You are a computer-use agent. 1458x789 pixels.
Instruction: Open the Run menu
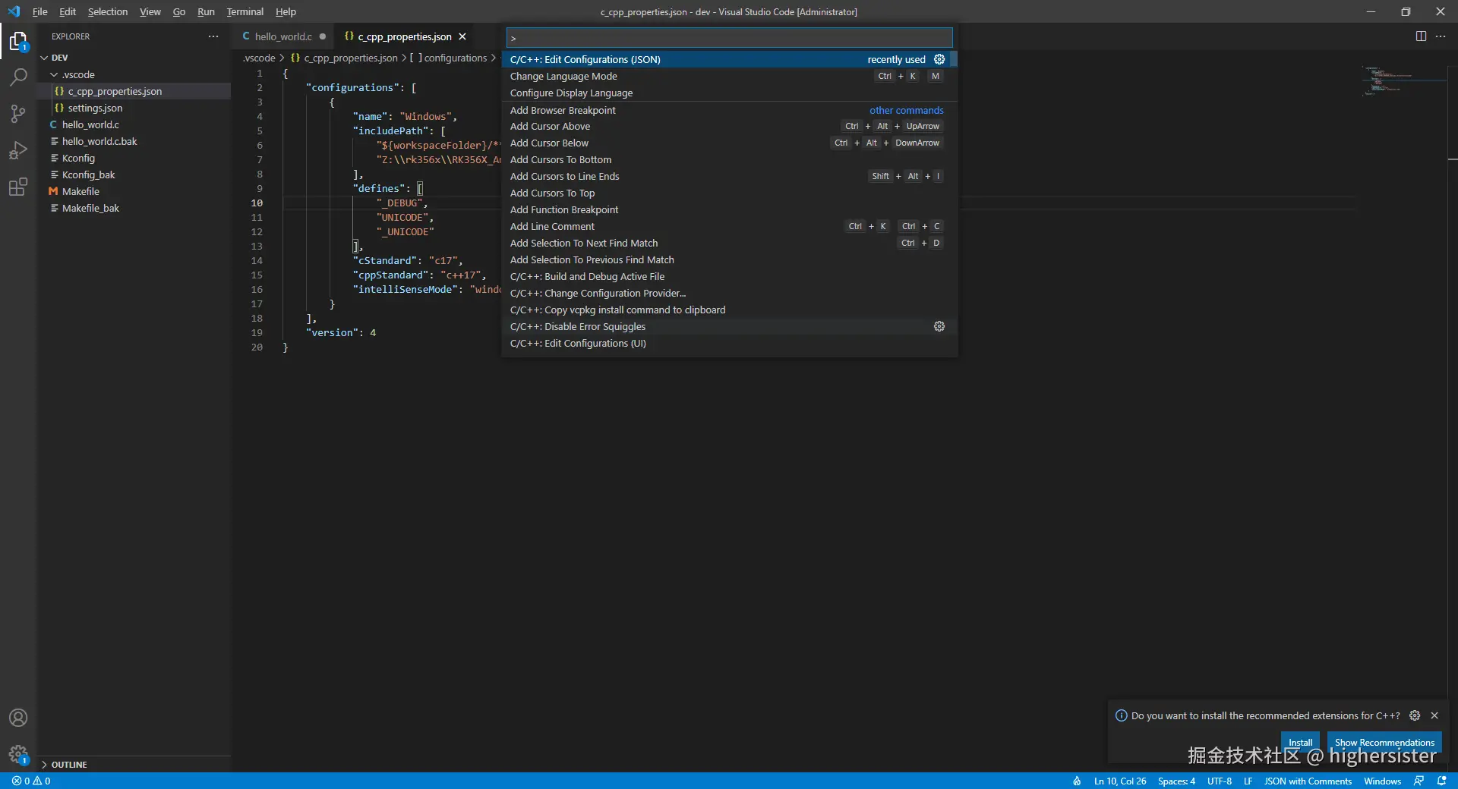tap(206, 11)
